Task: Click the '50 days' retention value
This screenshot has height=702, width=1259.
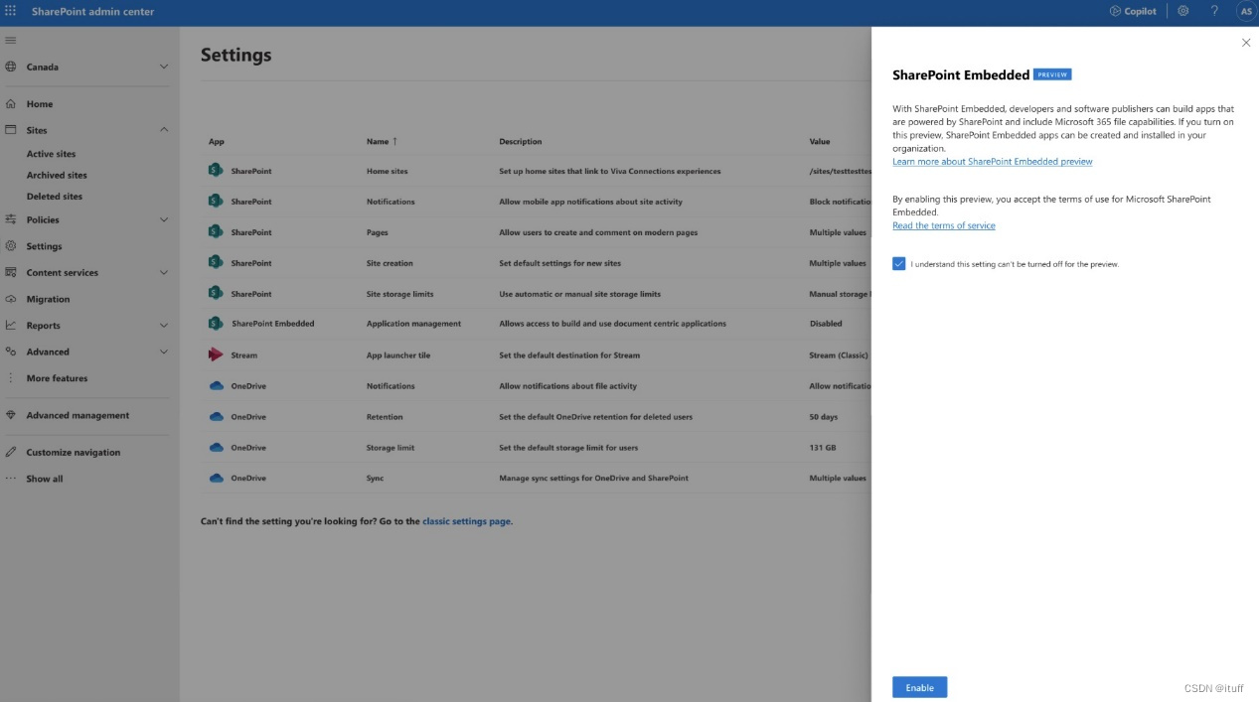Action: tap(824, 417)
